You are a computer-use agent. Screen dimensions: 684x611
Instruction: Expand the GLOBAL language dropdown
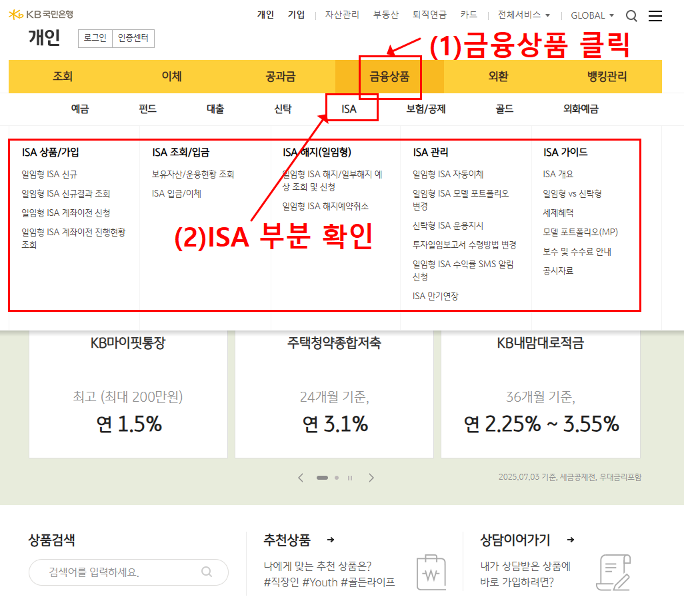pos(593,15)
